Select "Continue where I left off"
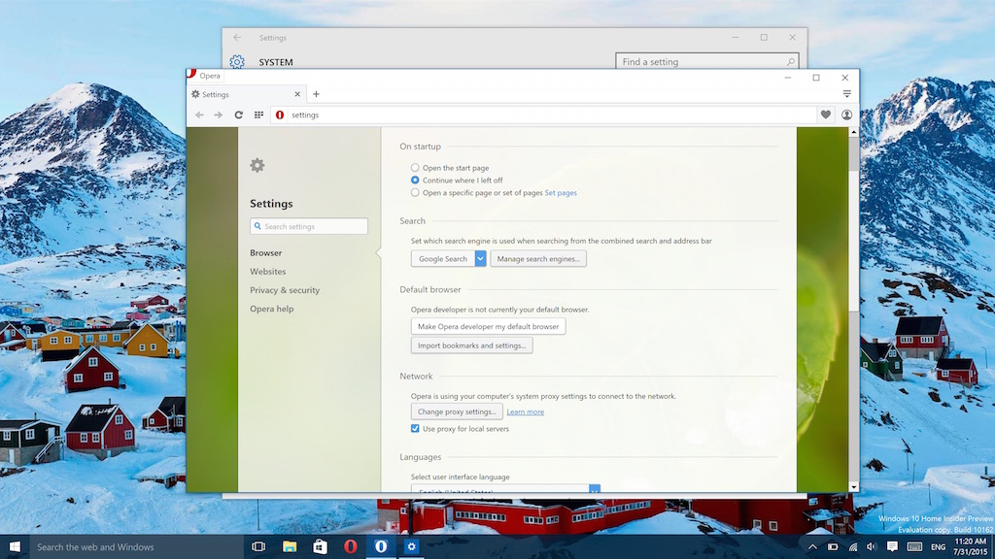 (x=415, y=181)
